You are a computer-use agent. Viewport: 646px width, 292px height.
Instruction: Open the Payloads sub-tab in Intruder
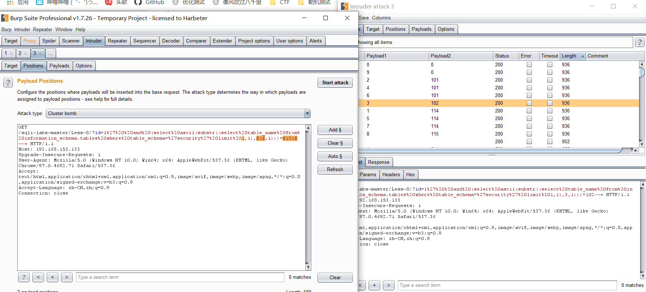(x=59, y=66)
